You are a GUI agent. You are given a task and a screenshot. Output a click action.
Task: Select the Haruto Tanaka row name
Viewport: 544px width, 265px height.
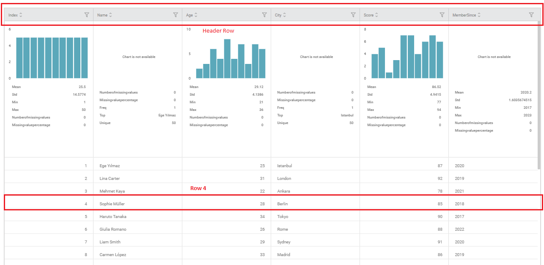point(113,216)
